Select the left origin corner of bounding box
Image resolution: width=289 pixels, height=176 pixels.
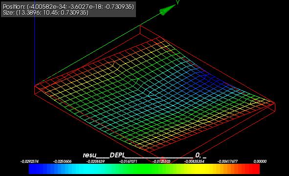pos(35,86)
